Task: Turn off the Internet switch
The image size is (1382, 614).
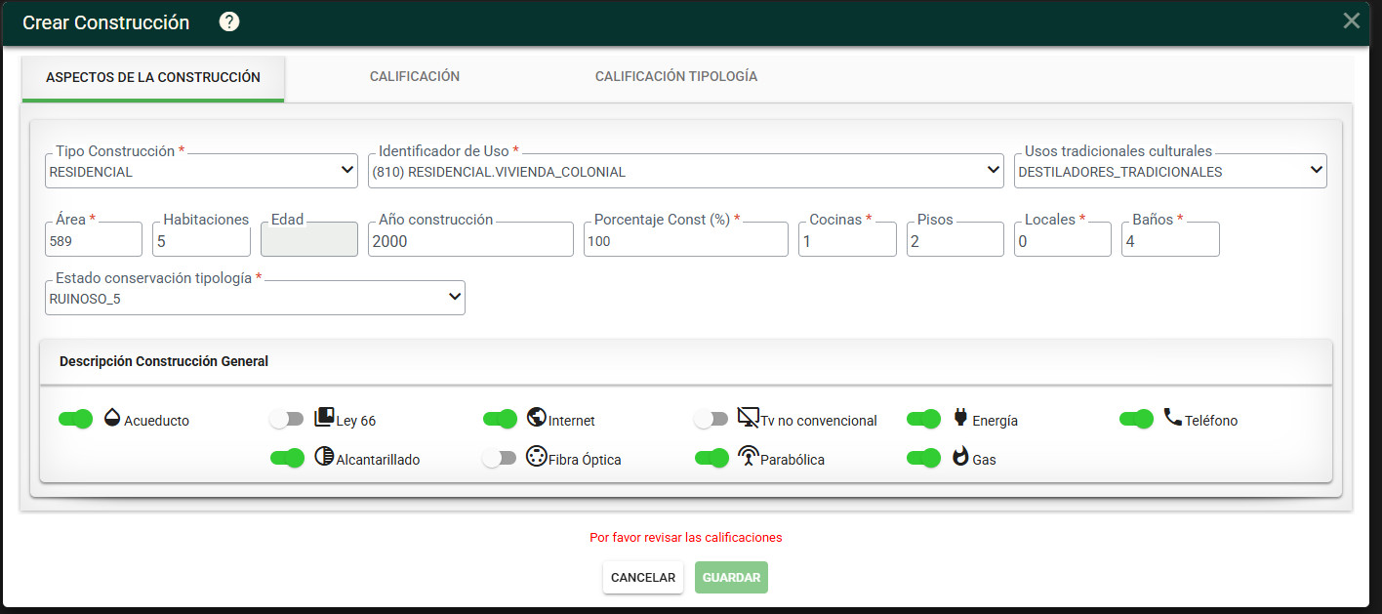Action: [500, 419]
